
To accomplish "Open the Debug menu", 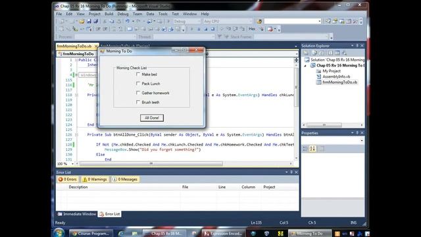I will click(x=123, y=14).
